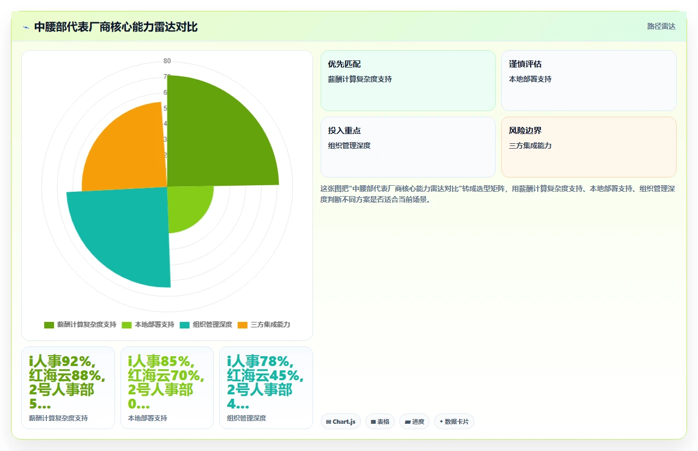The height and width of the screenshot is (451, 698).
Task: Toggle 三方集成能力 legend swatch
Action: click(242, 325)
